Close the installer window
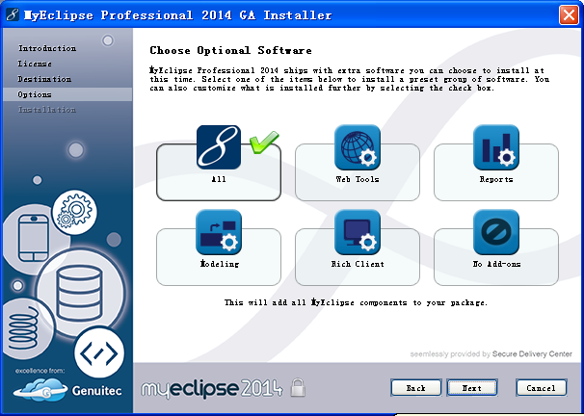This screenshot has height=416, width=584. (x=569, y=14)
